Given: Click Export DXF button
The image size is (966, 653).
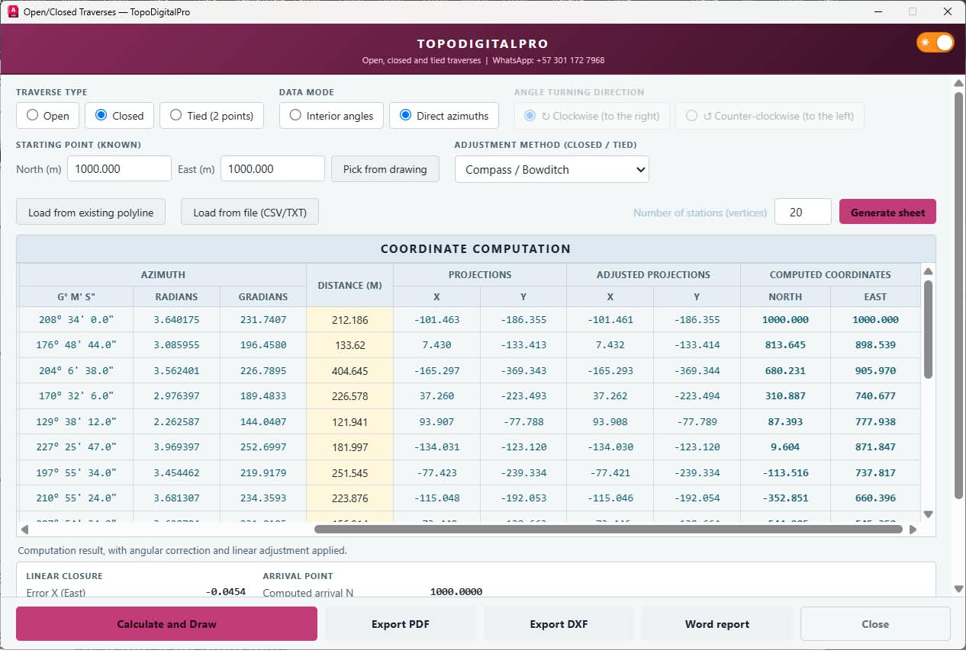Looking at the screenshot, I should coord(559,623).
